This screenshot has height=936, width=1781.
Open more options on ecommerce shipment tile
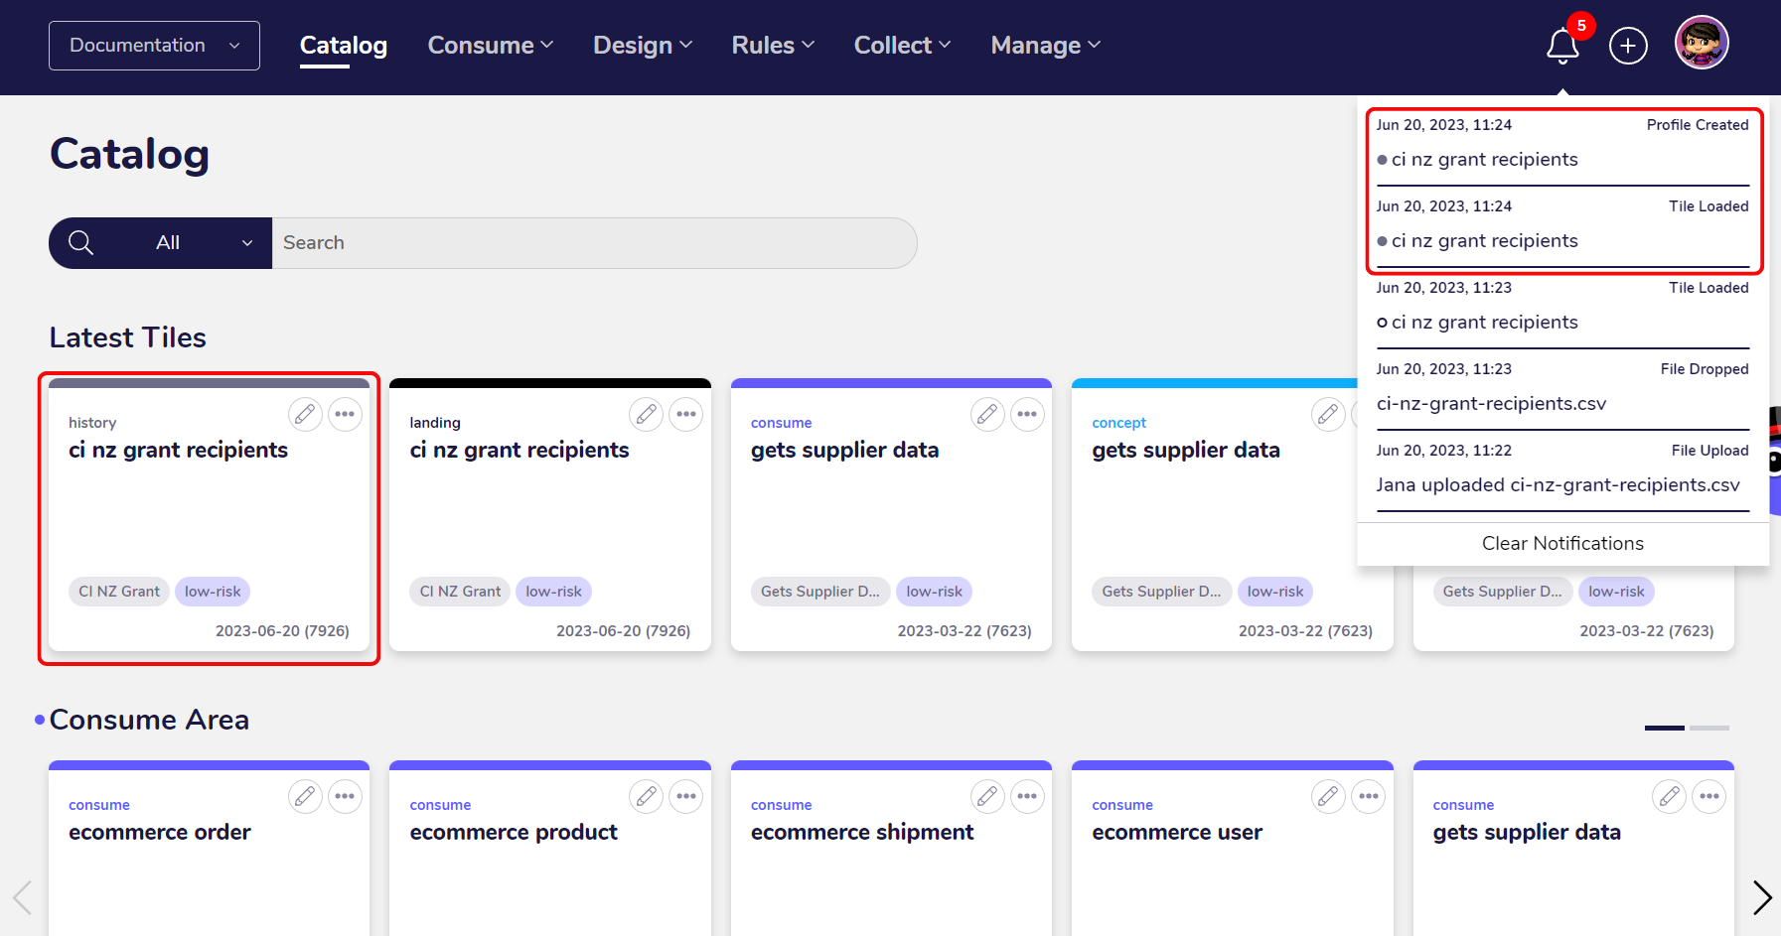point(1027,796)
